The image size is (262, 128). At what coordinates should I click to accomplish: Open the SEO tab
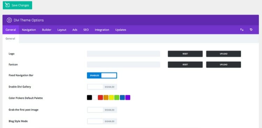86,30
